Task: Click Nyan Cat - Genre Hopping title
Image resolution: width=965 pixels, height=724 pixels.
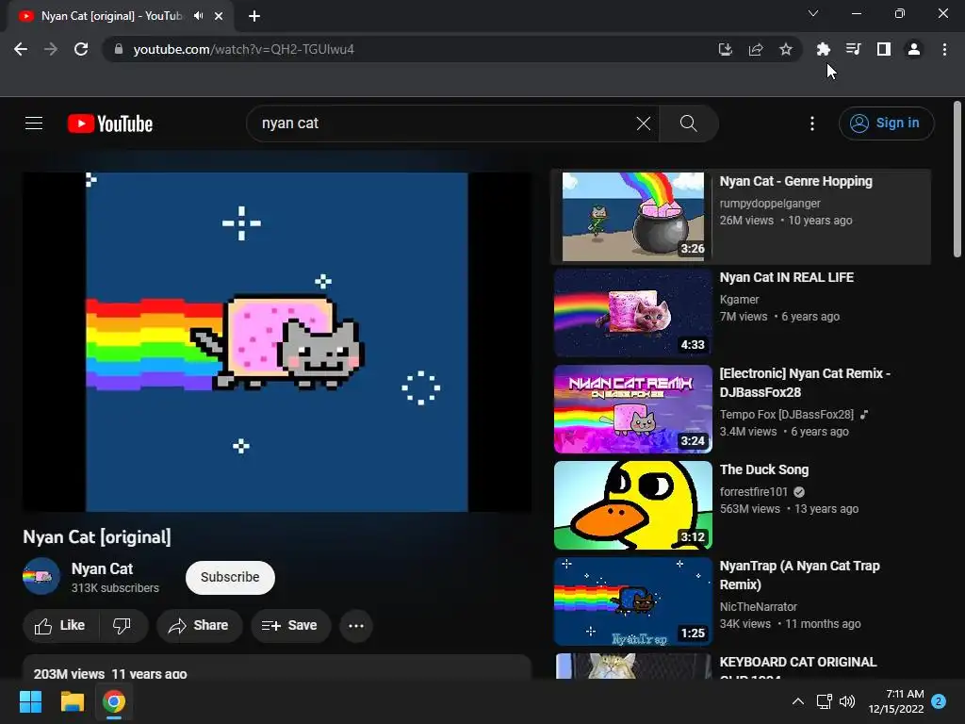Action: coord(795,181)
